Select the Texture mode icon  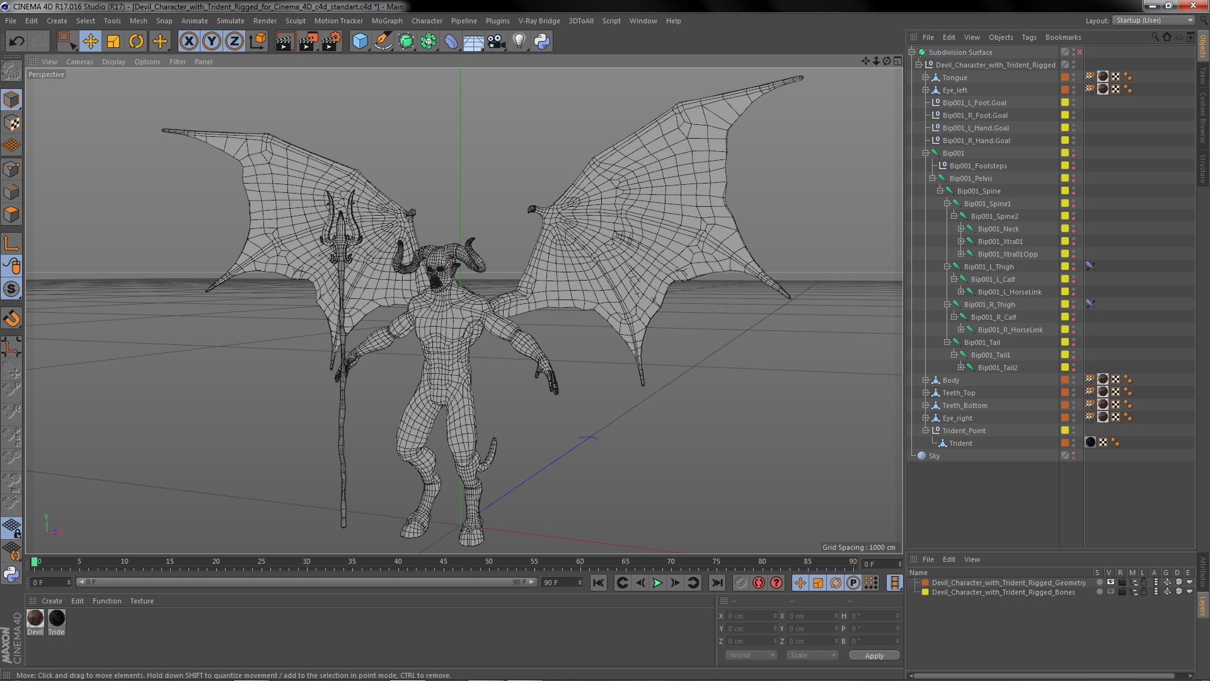11,122
